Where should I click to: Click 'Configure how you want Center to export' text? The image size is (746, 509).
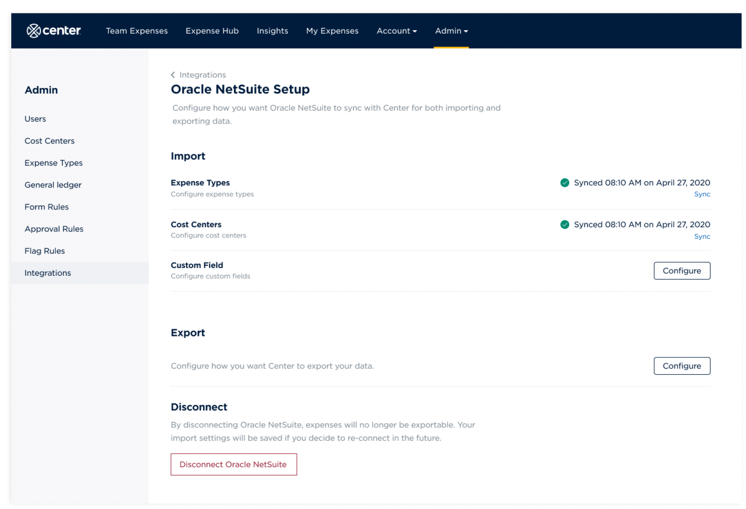(x=272, y=366)
